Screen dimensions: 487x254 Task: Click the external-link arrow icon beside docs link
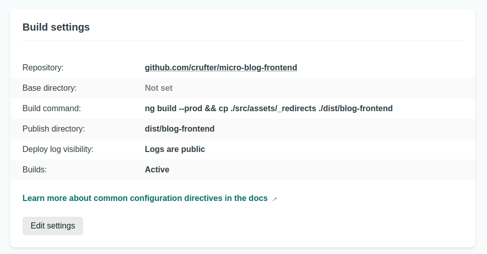pyautogui.click(x=274, y=199)
